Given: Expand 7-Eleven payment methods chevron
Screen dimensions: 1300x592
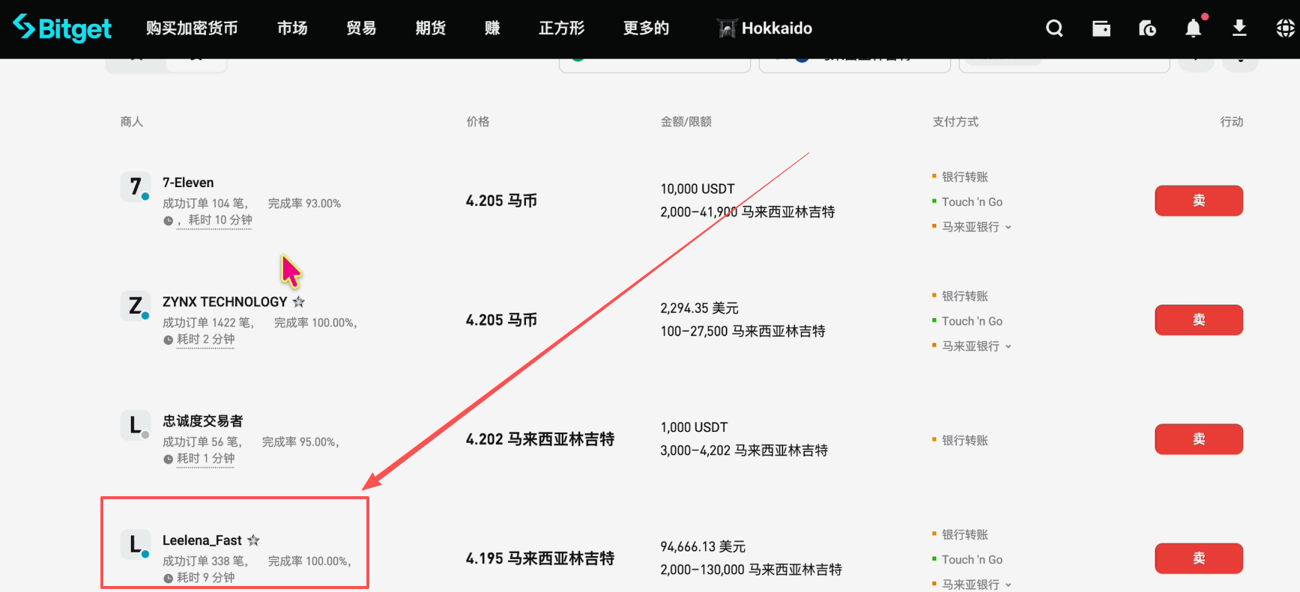Looking at the screenshot, I should 1009,227.
